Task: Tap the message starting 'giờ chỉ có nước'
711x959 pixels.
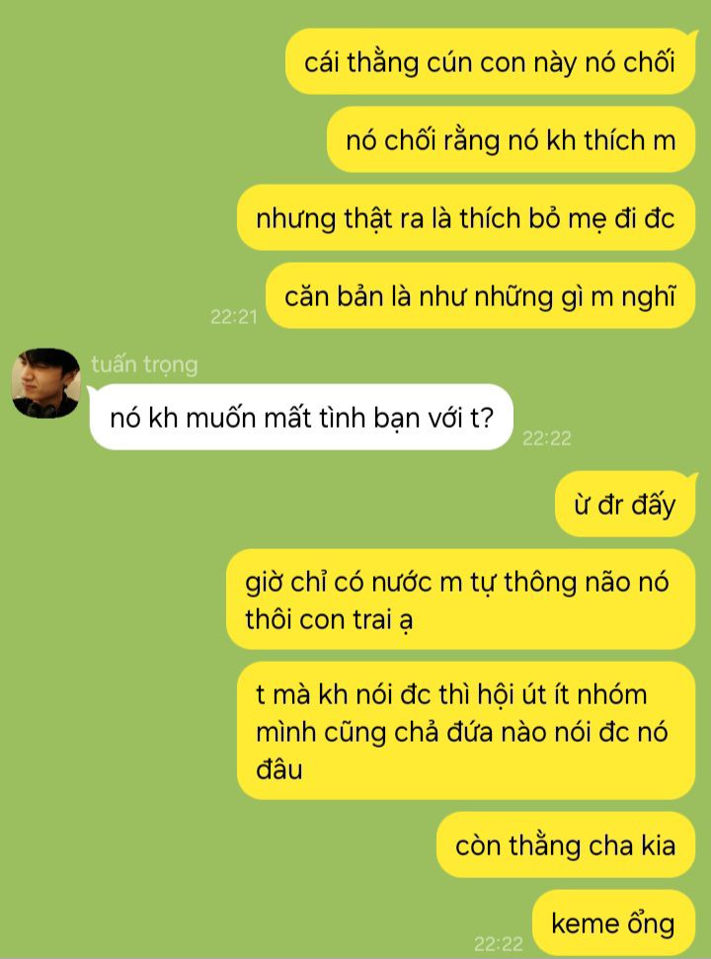Action: (x=461, y=599)
